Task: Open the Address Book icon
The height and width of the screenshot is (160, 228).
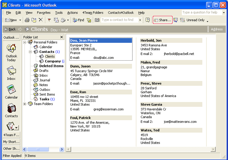Action: coord(97,20)
